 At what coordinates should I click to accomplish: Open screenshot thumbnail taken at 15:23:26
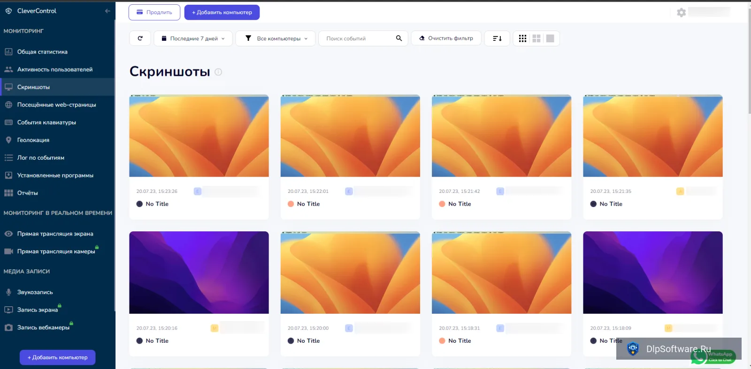point(199,136)
